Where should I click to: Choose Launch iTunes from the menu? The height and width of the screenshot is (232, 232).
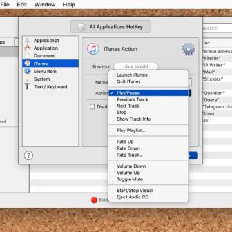click(x=148, y=75)
